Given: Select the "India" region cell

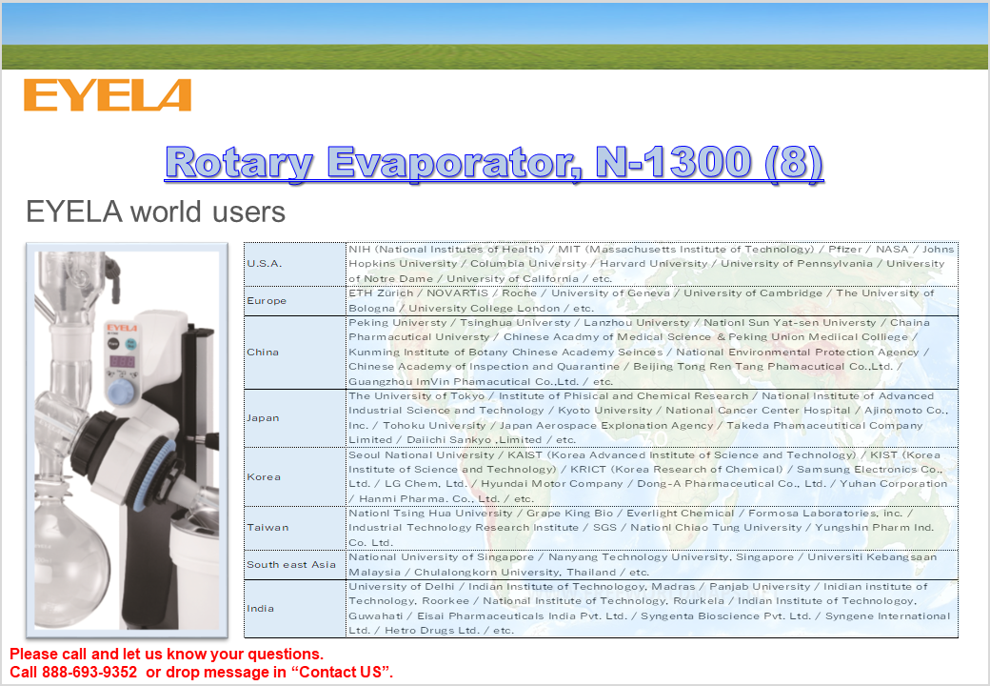Looking at the screenshot, I should 295,609.
